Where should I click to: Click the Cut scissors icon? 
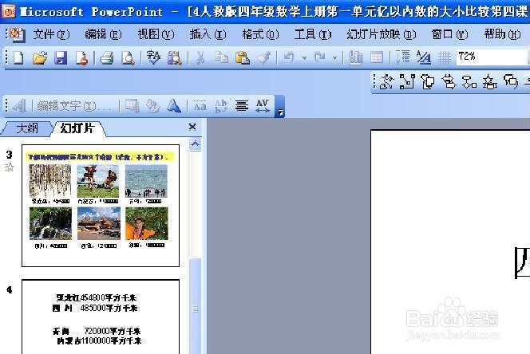[x=200, y=57]
